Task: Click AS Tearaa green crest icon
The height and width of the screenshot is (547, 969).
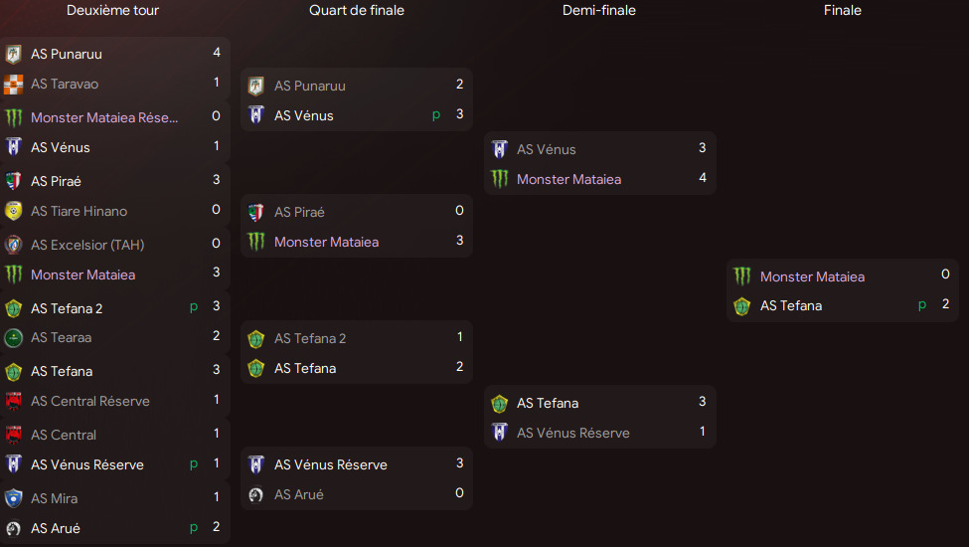Action: click(x=14, y=338)
